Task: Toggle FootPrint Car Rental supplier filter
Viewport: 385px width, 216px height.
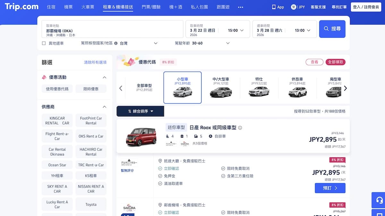Action: point(91,121)
